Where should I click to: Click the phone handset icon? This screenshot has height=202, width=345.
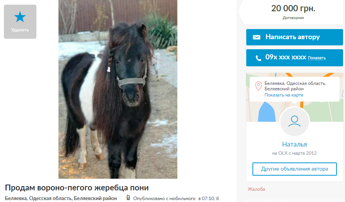(x=258, y=58)
